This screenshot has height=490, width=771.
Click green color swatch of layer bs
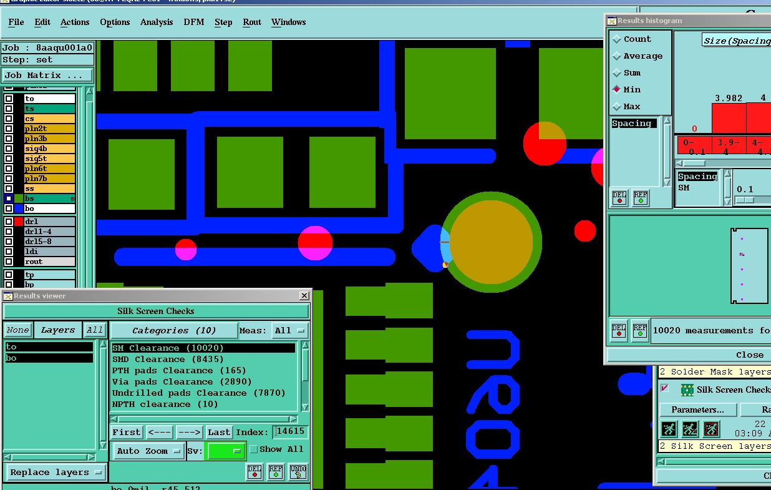pos(19,198)
